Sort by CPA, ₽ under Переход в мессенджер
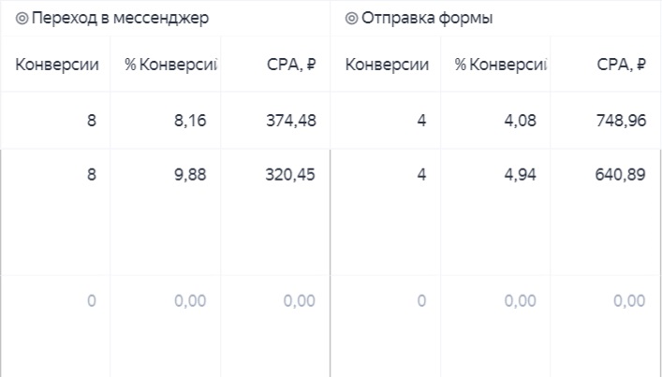662x377 pixels. pyautogui.click(x=291, y=65)
